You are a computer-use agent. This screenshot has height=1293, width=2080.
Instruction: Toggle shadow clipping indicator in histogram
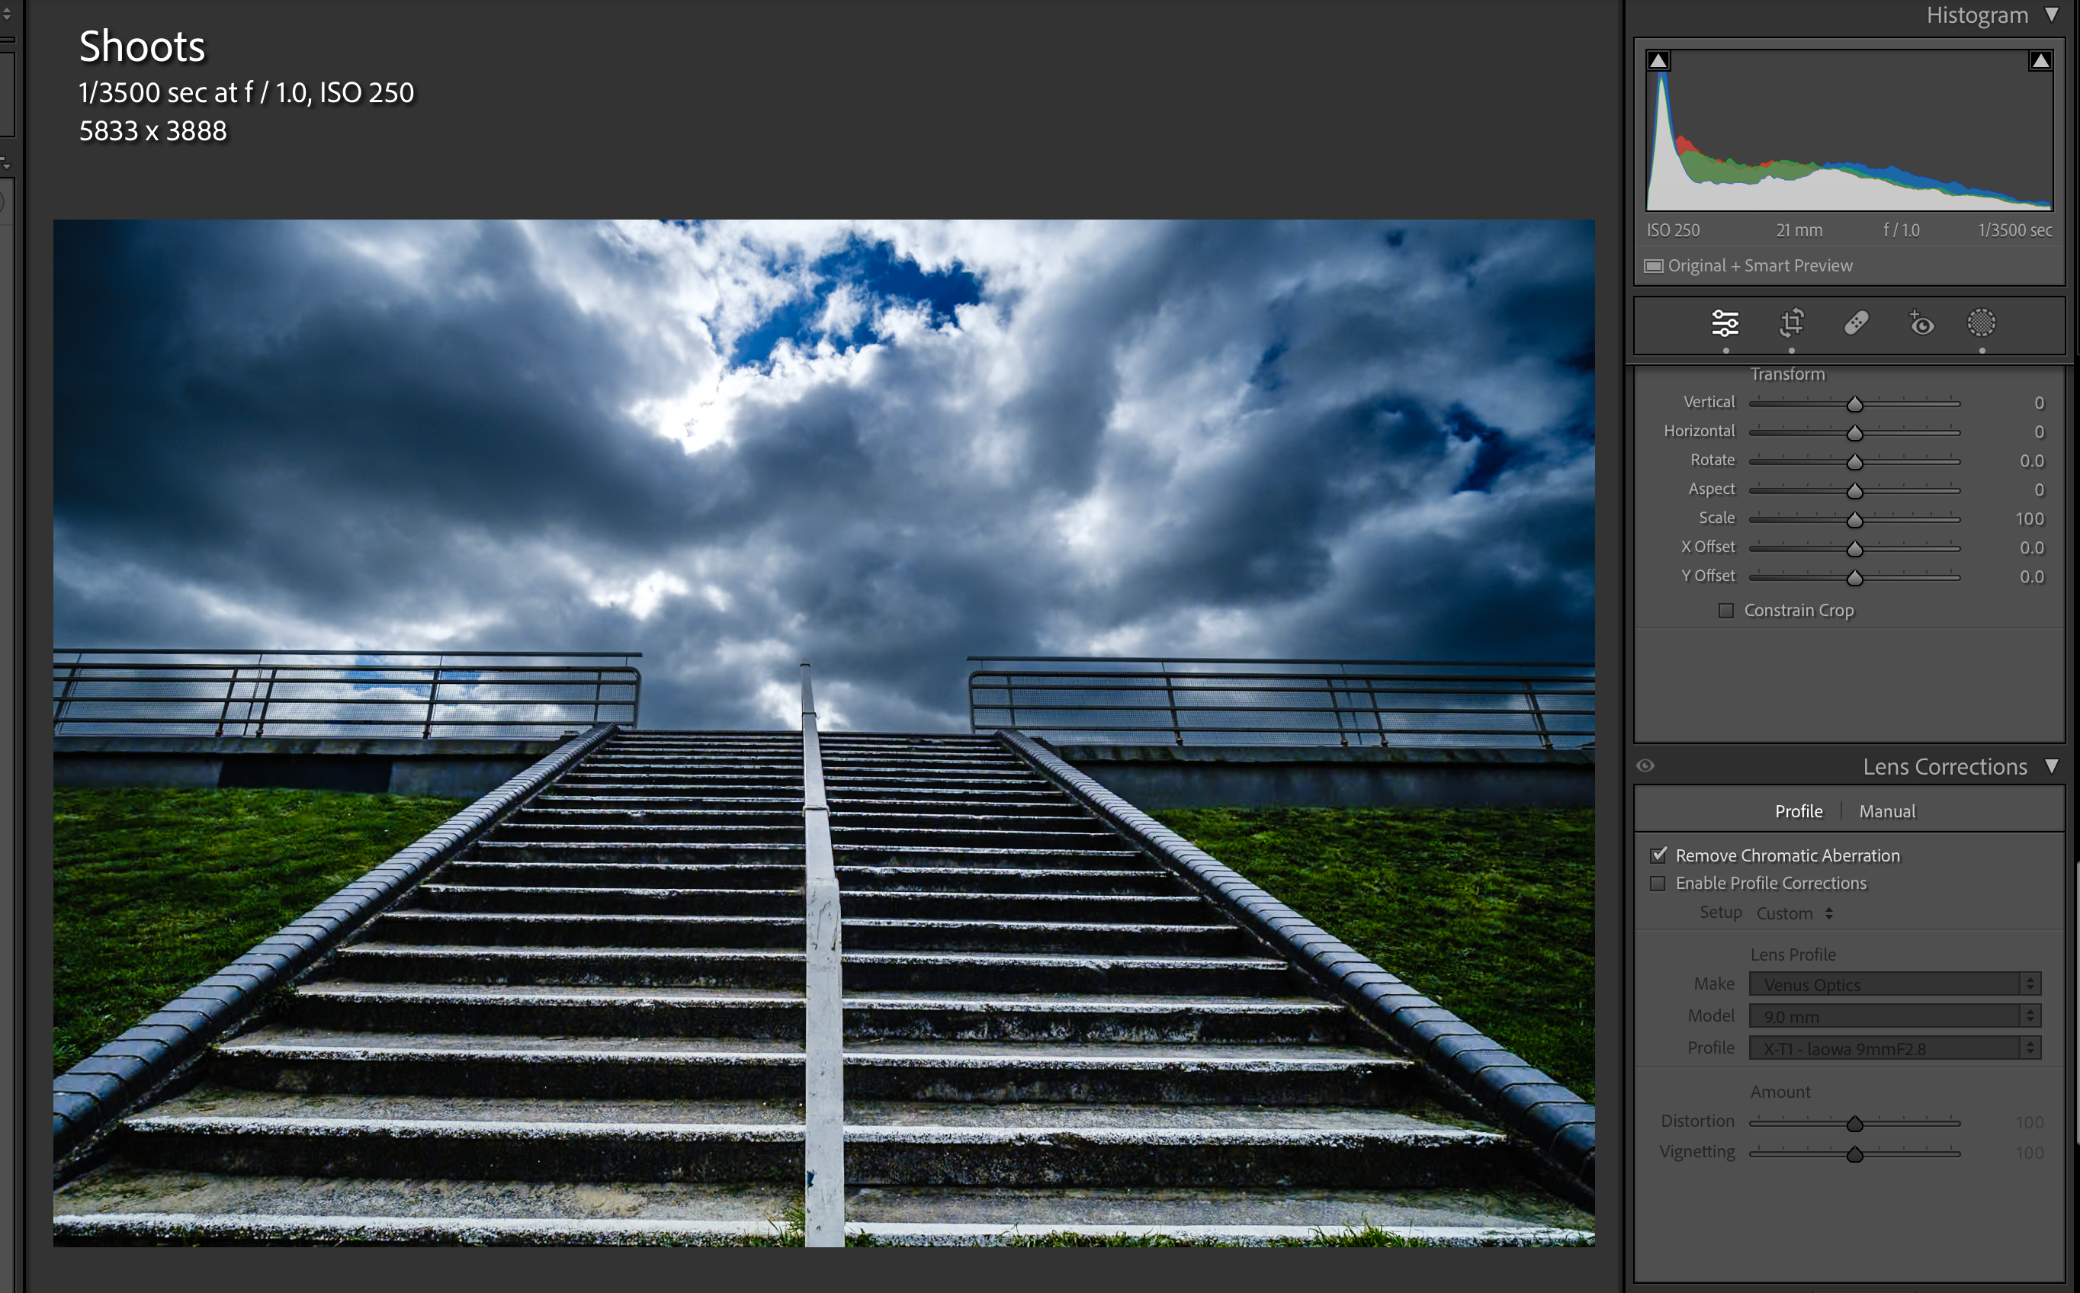[1658, 61]
